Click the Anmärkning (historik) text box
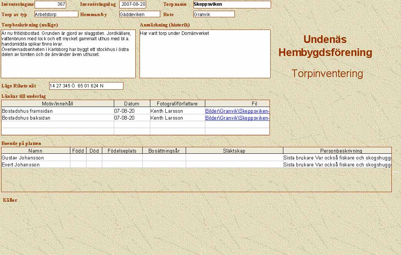The width and height of the screenshot is (401, 255). (x=205, y=54)
